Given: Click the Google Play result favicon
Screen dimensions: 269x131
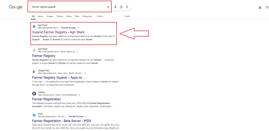Looking at the screenshot, I should pyautogui.click(x=34, y=72).
